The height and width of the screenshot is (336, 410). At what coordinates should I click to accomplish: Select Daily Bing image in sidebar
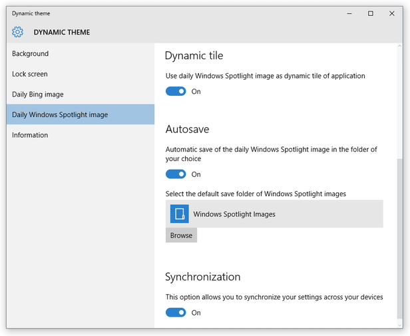[81, 94]
